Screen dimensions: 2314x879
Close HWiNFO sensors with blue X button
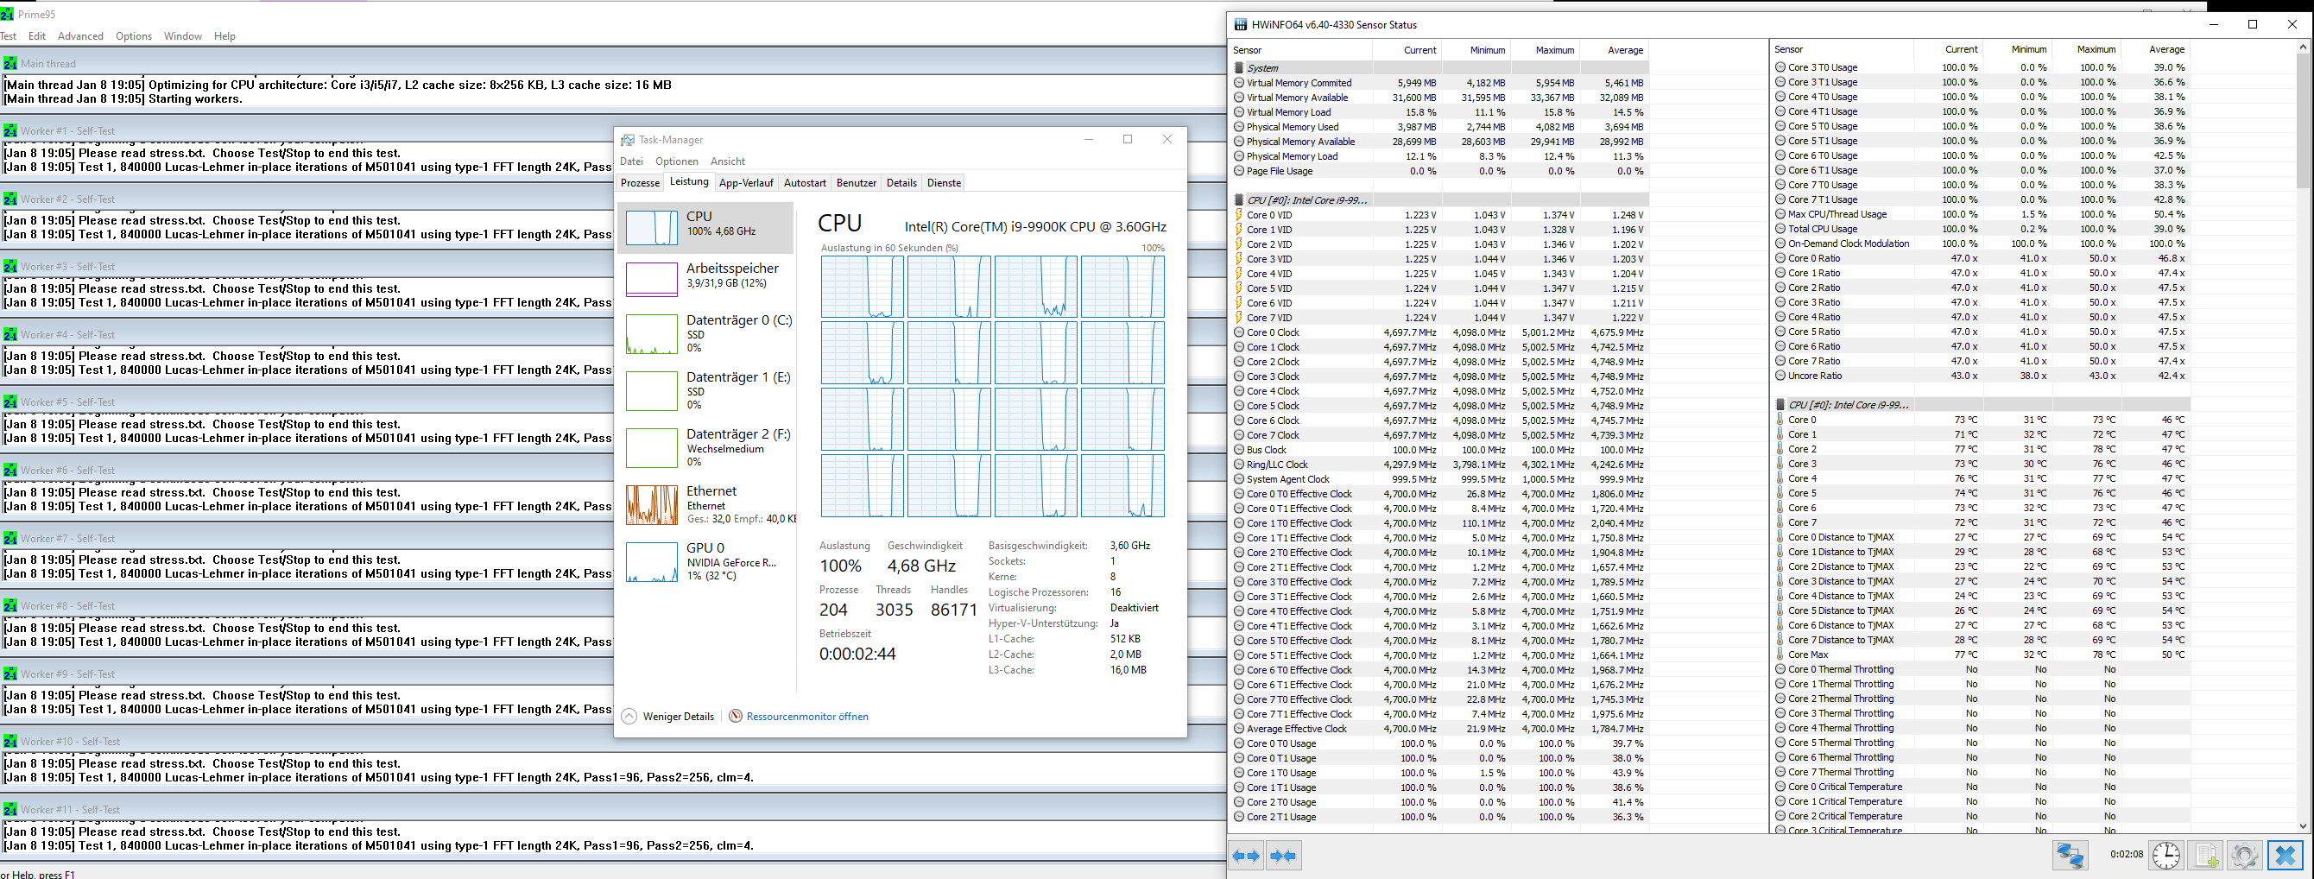[2286, 855]
